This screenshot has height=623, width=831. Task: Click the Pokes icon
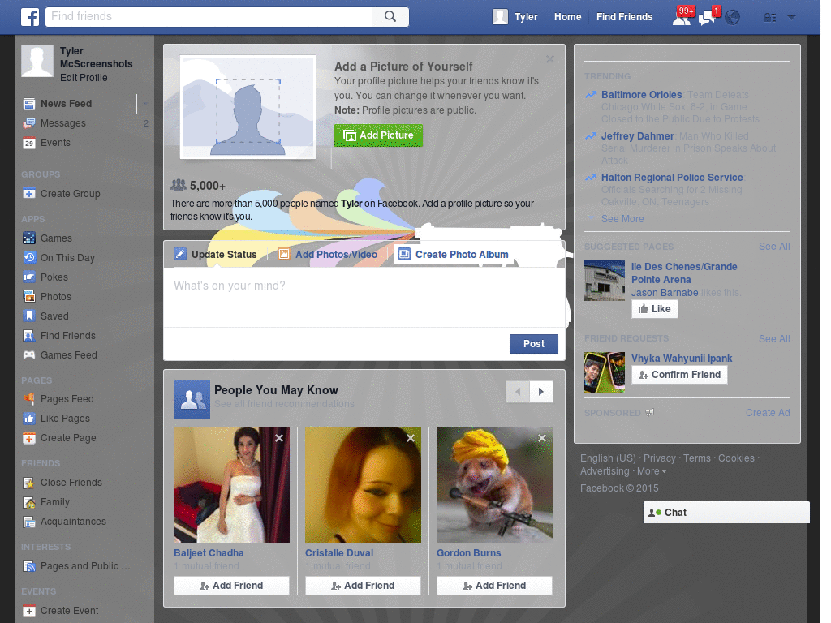pyautogui.click(x=29, y=277)
